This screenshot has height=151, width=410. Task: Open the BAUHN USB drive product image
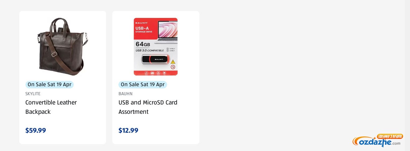pyautogui.click(x=156, y=47)
